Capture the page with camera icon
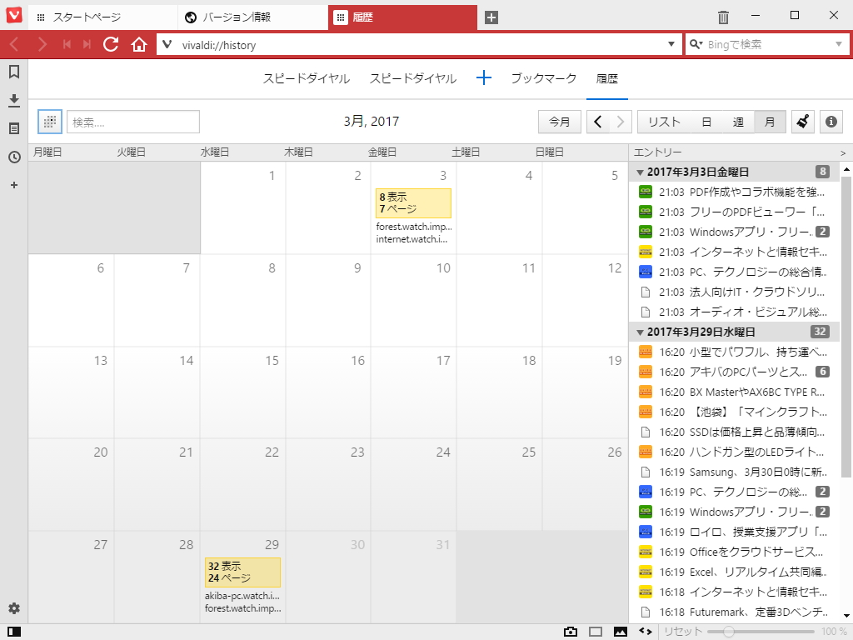Screen dimensions: 853x640 click(x=570, y=632)
